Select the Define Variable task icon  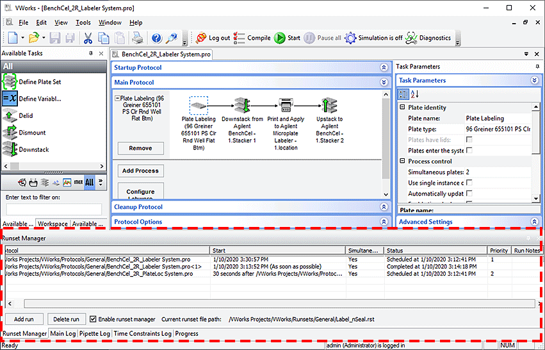tap(10, 99)
